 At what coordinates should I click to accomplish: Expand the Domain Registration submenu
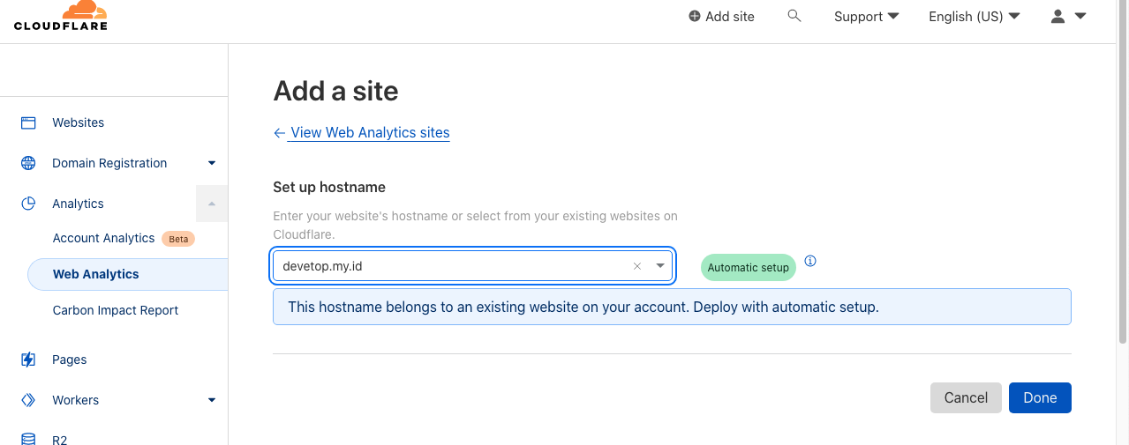click(212, 163)
